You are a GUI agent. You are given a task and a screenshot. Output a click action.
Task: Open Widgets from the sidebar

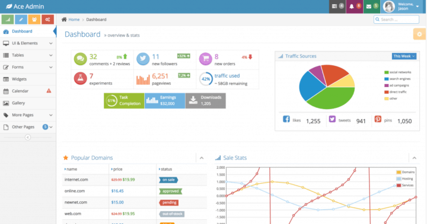(x=28, y=79)
